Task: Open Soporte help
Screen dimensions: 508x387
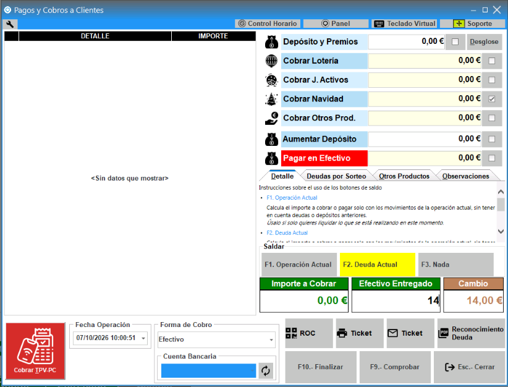Action: [x=473, y=23]
